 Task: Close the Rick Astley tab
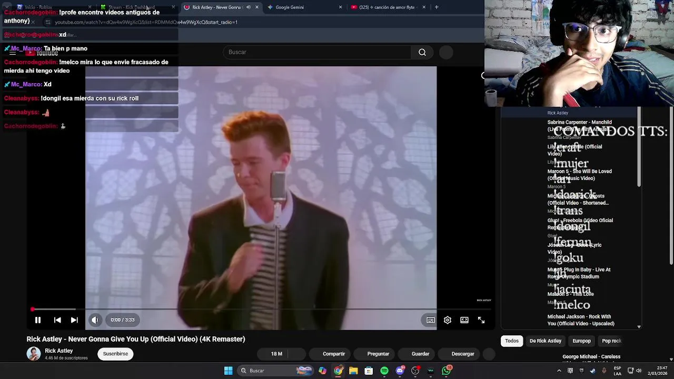(x=257, y=7)
